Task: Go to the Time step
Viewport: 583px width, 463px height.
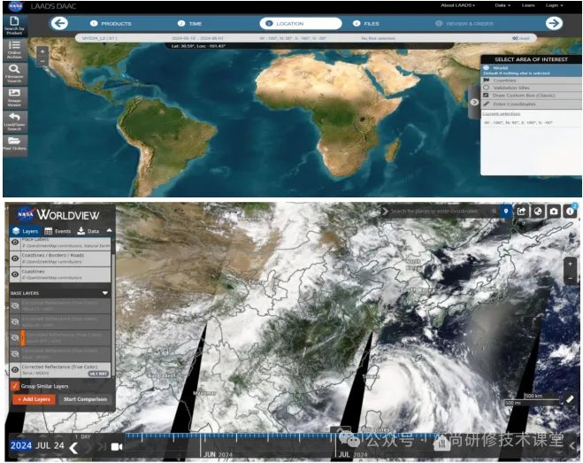Action: click(x=189, y=23)
